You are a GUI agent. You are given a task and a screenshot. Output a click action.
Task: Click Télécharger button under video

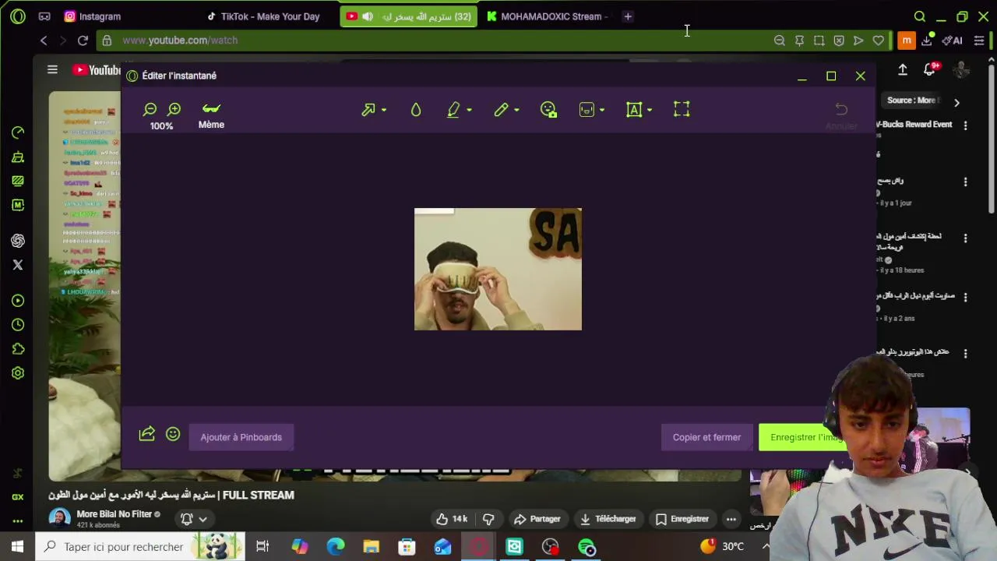tap(608, 519)
